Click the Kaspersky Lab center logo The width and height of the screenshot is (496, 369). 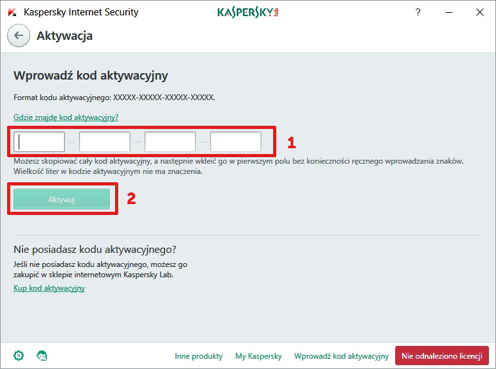248,12
